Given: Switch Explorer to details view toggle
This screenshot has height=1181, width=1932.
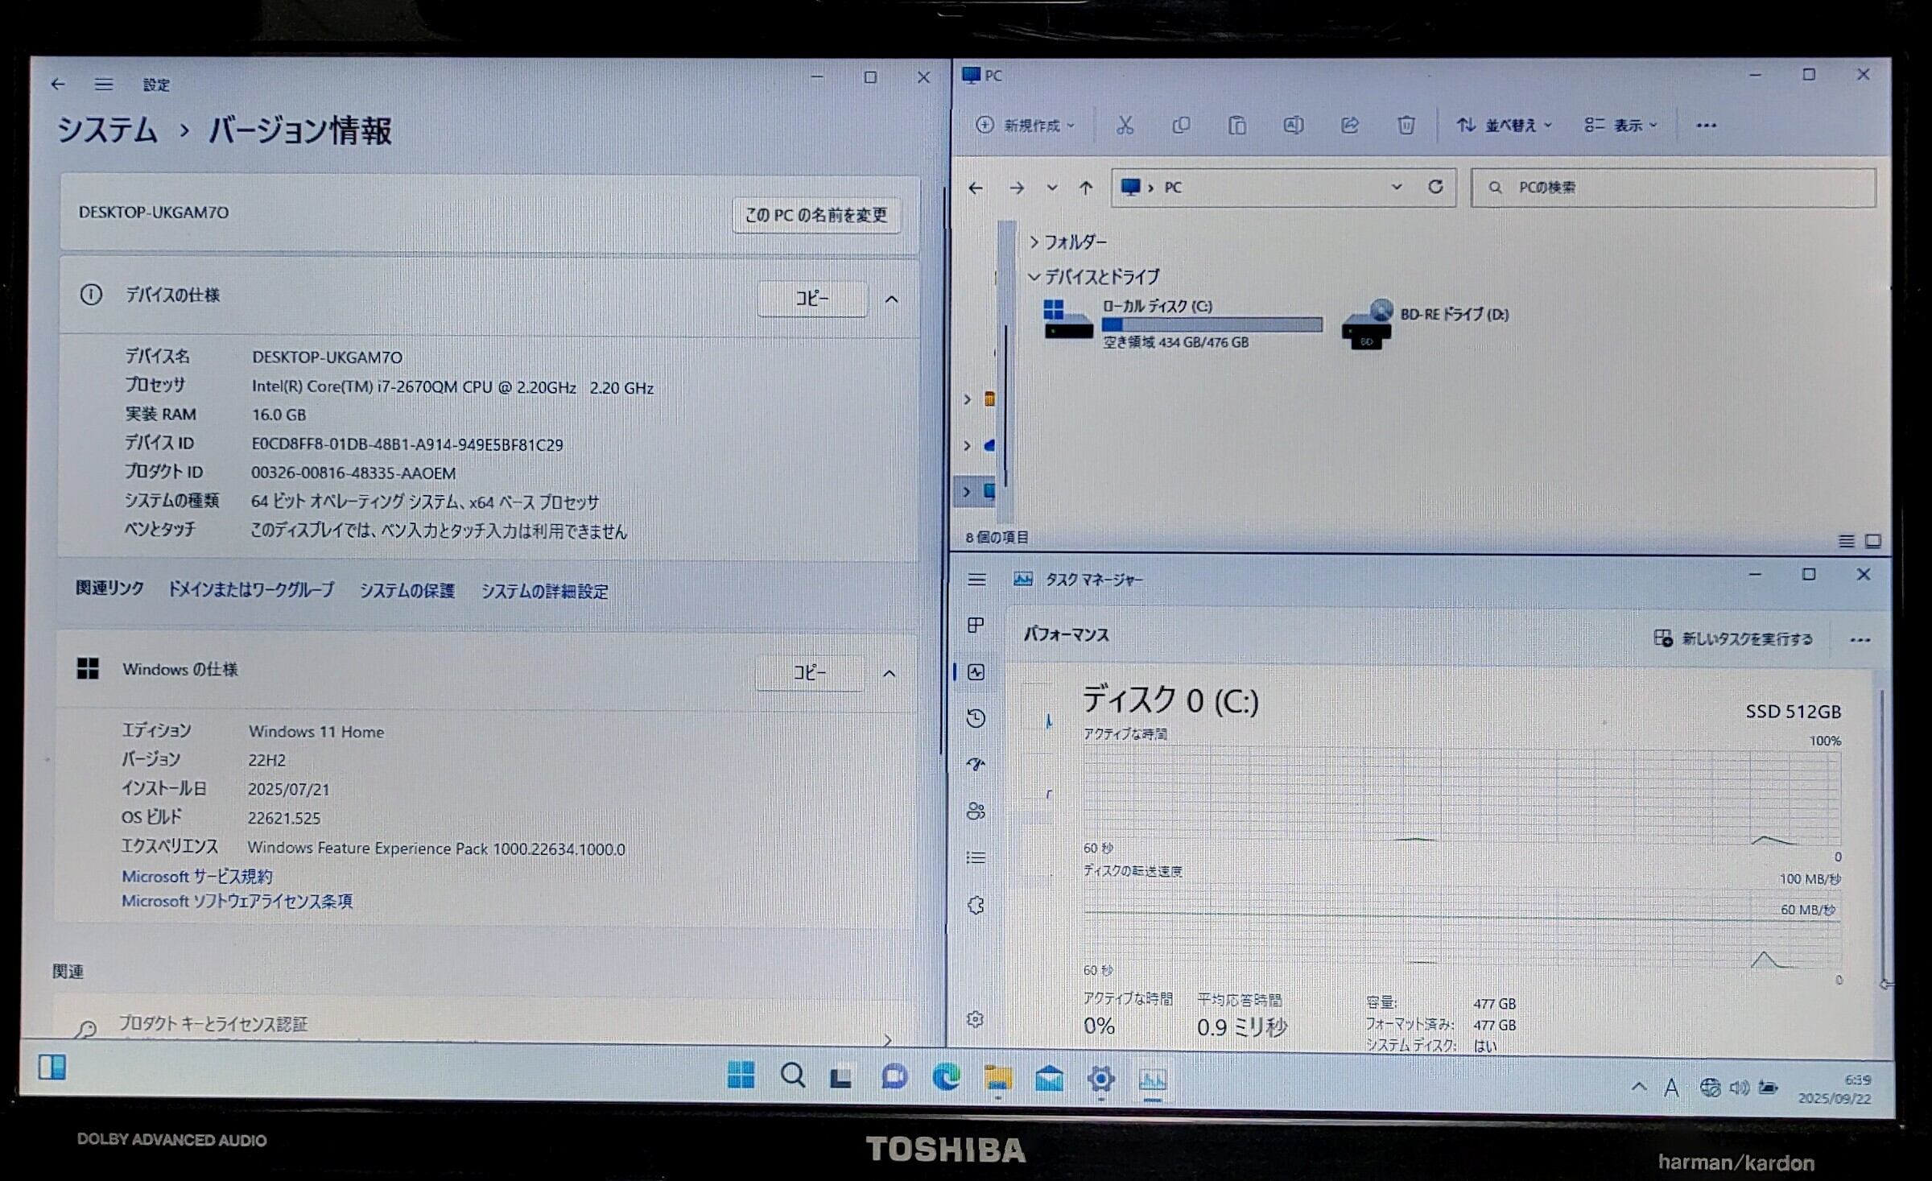Looking at the screenshot, I should pyautogui.click(x=1846, y=541).
